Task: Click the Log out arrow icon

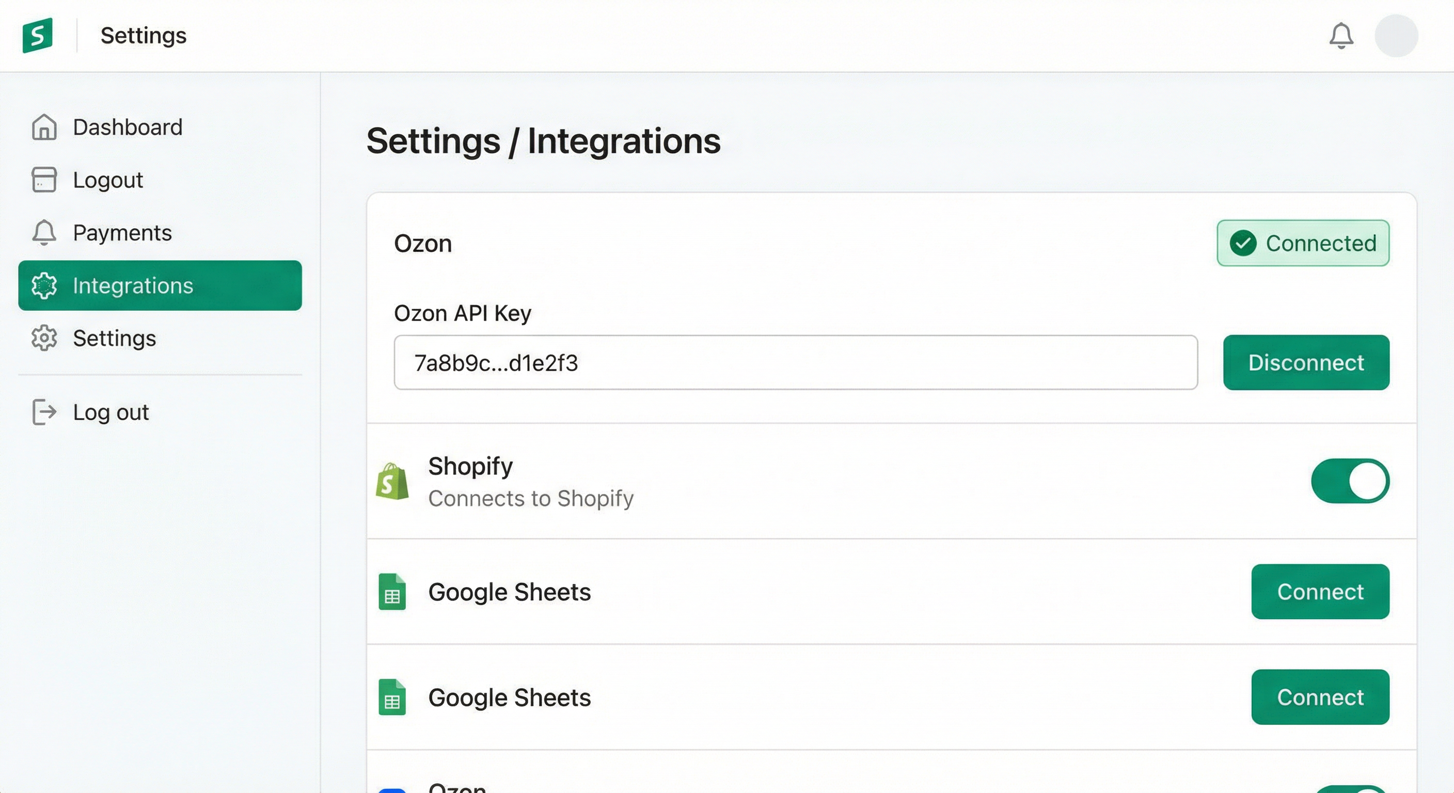Action: (44, 412)
